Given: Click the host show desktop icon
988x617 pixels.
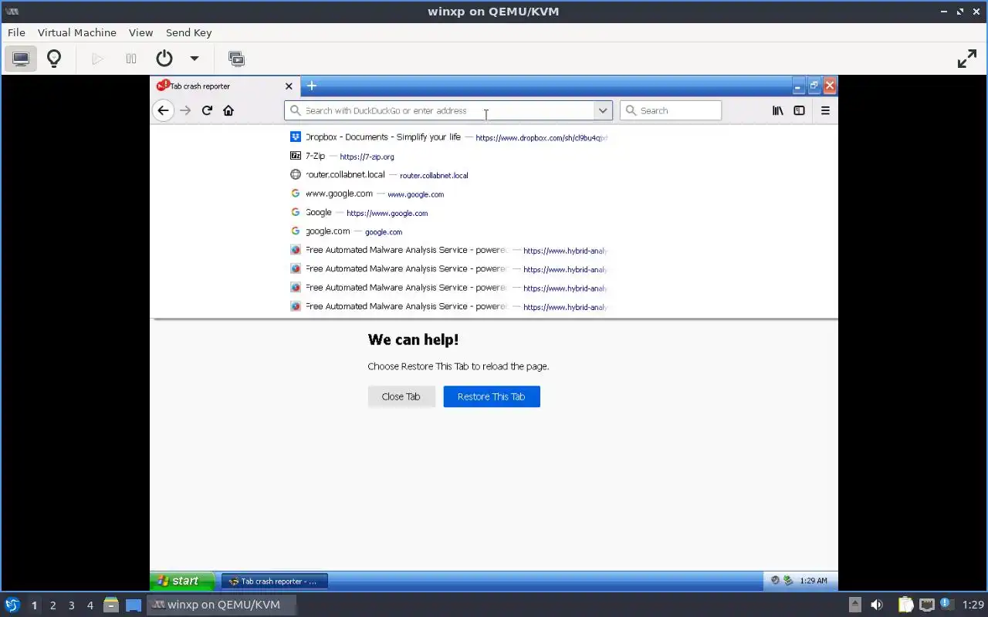Looking at the screenshot, I should click(134, 605).
